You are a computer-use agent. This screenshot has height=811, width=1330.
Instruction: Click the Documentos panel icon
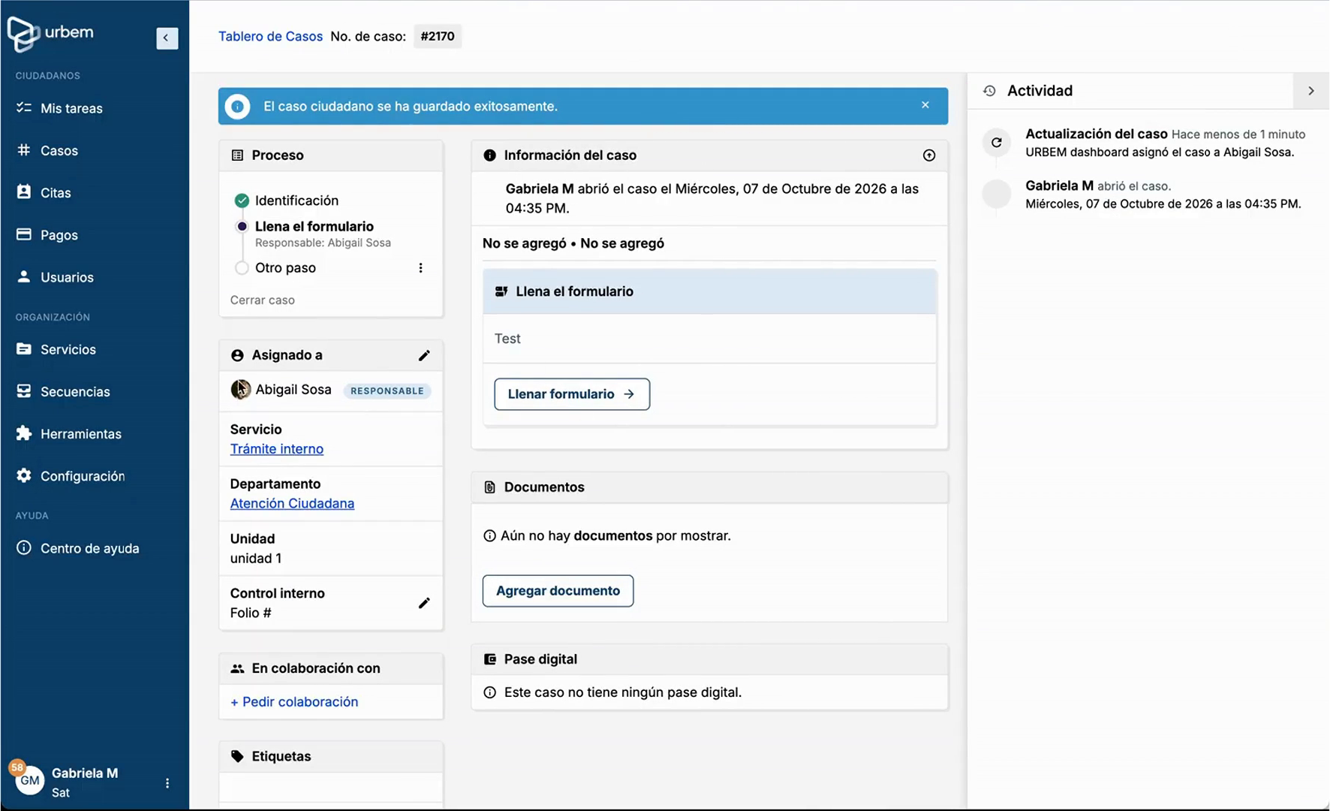tap(490, 487)
